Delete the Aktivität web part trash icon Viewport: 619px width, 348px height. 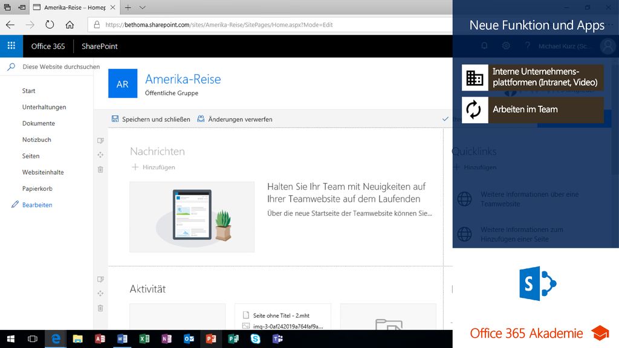[101, 308]
